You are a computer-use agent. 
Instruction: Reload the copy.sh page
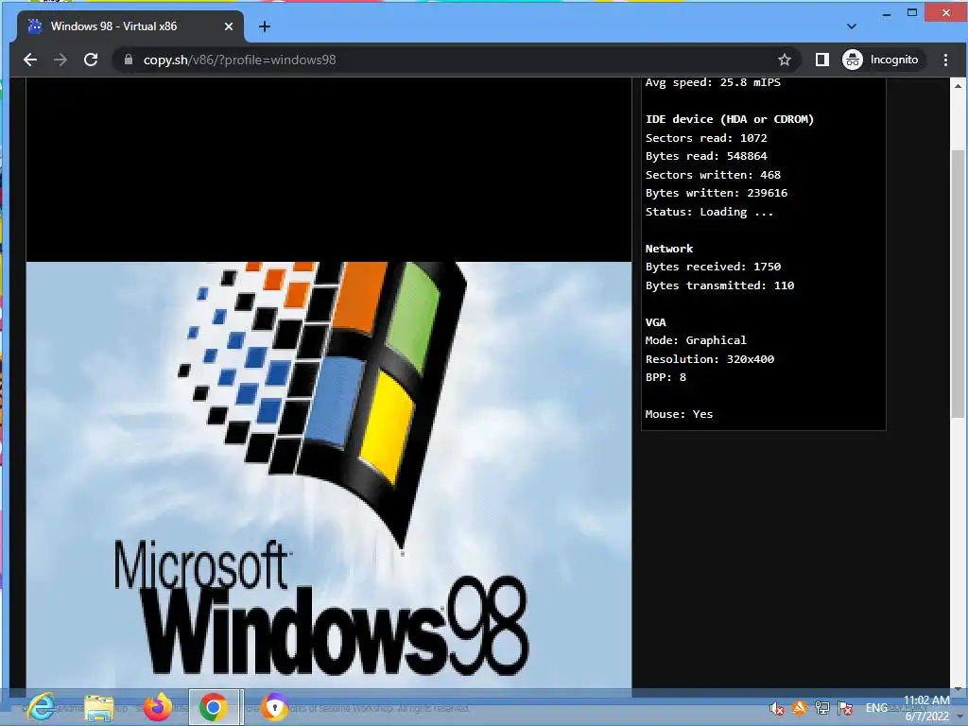tap(91, 60)
